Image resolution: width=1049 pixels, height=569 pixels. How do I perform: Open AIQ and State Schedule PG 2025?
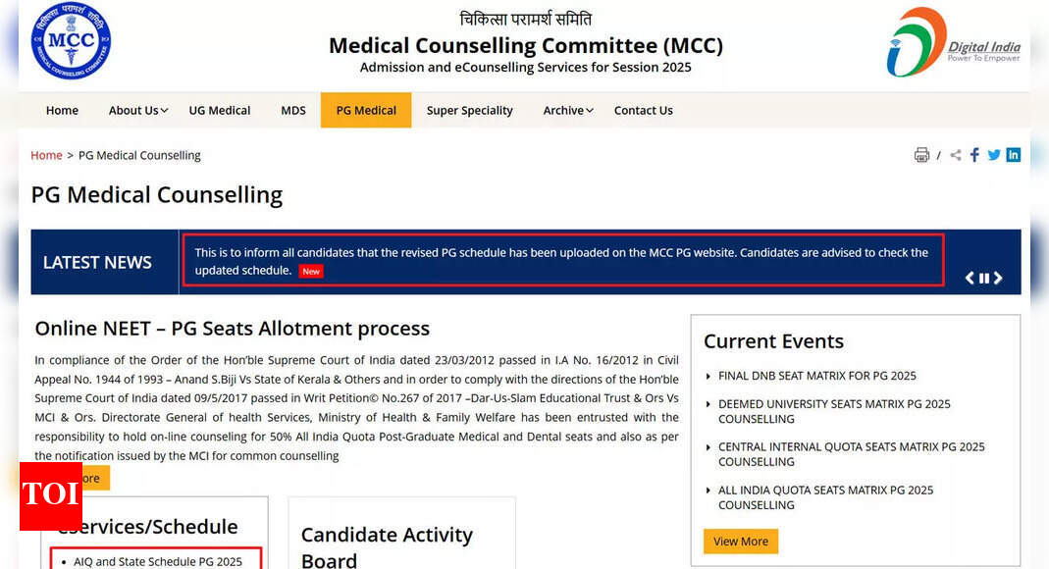[x=158, y=561]
